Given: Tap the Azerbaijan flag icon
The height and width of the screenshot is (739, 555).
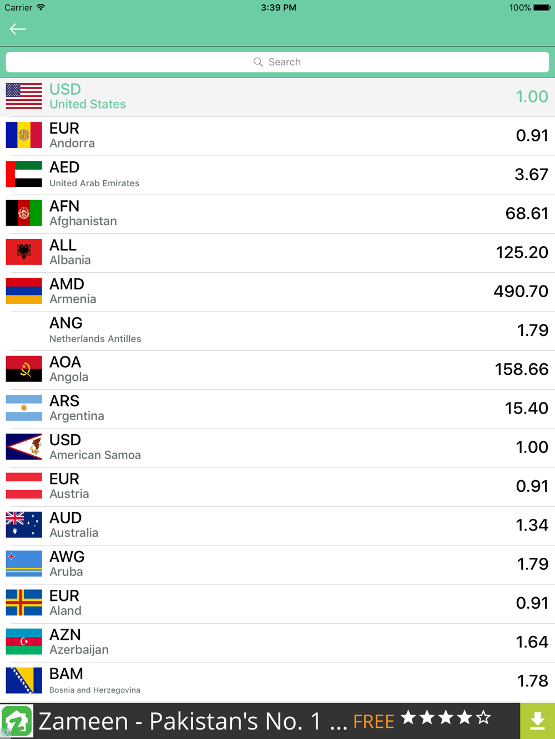Looking at the screenshot, I should (x=24, y=642).
